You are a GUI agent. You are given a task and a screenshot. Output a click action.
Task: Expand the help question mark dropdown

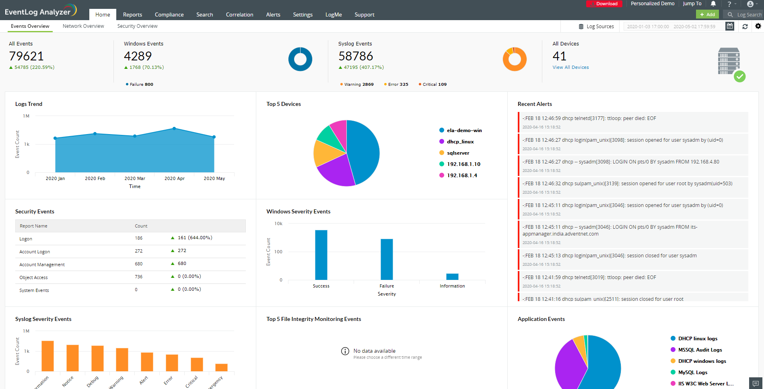[x=731, y=4]
